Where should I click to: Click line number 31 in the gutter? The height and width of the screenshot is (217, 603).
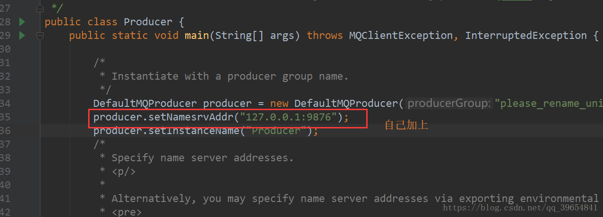tap(6, 62)
